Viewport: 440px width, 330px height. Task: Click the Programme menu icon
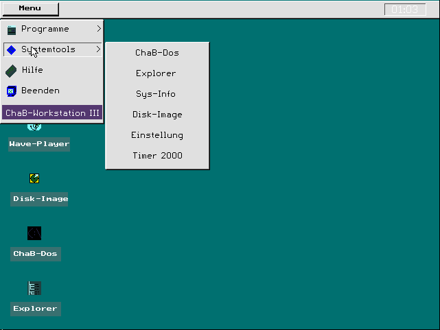click(12, 30)
